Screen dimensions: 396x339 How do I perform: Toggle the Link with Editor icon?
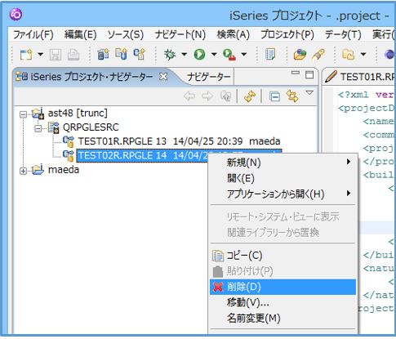pos(292,96)
